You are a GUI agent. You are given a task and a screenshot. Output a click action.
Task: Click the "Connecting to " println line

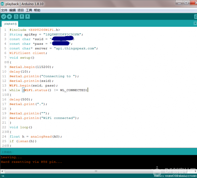click(44, 76)
